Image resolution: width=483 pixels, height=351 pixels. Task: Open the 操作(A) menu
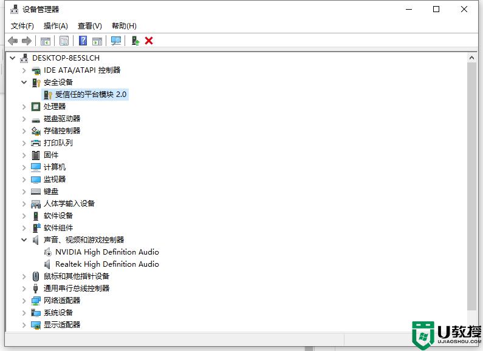click(x=55, y=26)
